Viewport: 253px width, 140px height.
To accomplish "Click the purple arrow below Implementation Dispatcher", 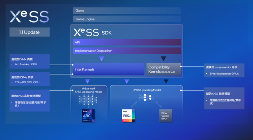I will click(x=102, y=59).
